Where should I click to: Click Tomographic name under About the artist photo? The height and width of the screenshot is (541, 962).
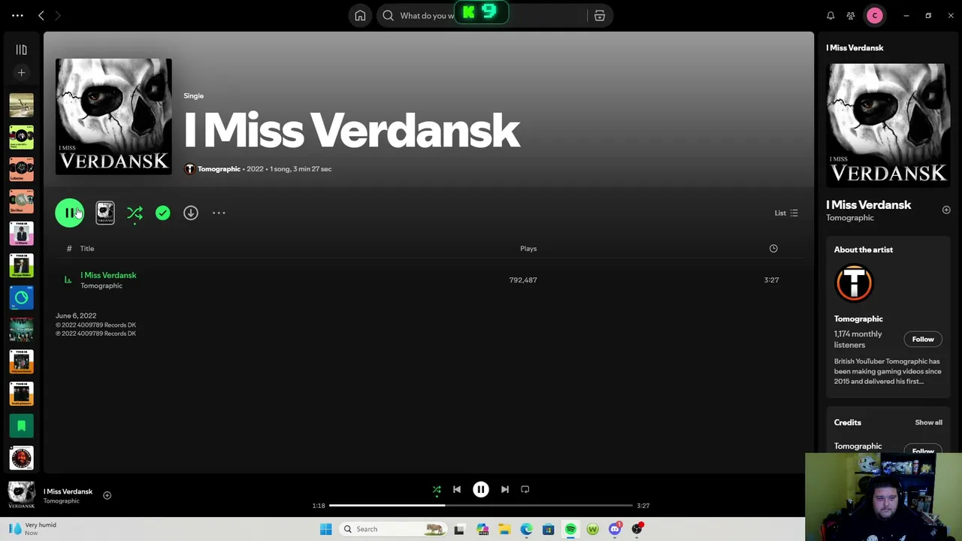(x=858, y=319)
